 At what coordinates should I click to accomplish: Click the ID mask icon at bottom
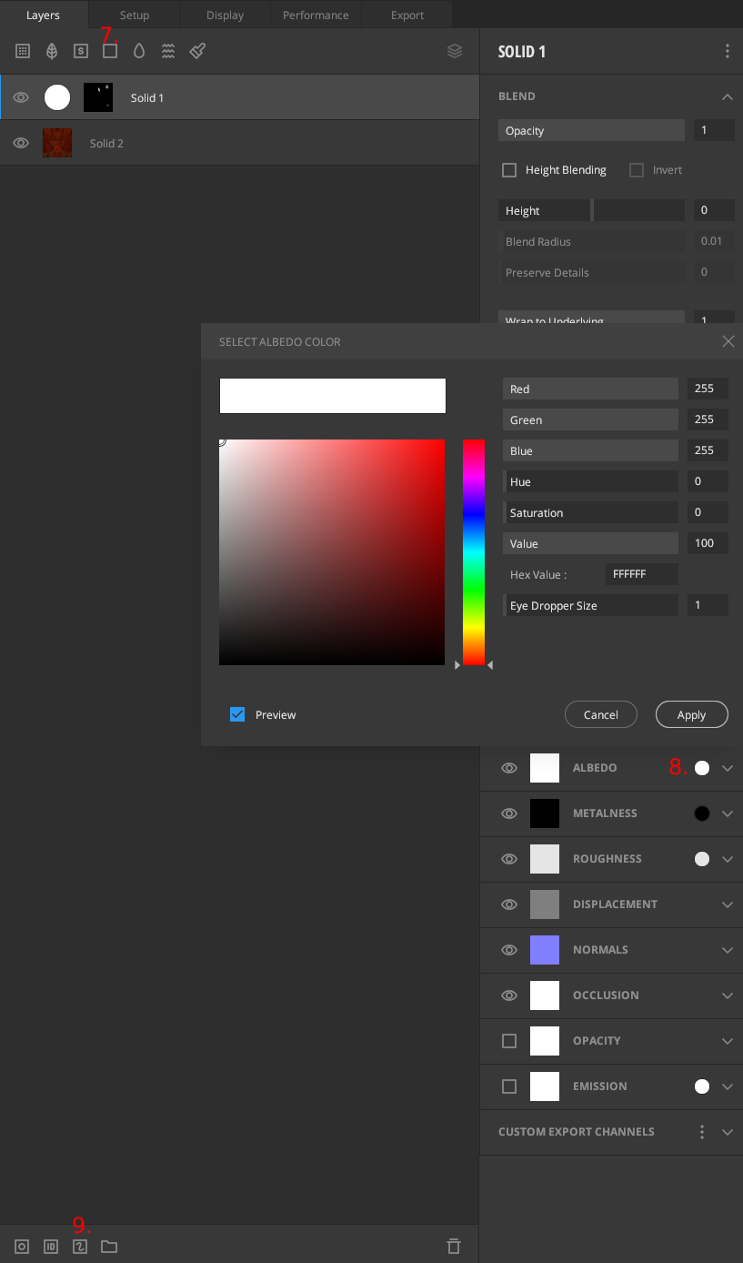tap(51, 1247)
